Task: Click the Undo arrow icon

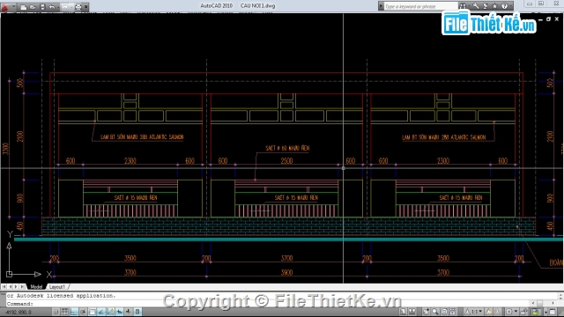Action: click(52, 7)
